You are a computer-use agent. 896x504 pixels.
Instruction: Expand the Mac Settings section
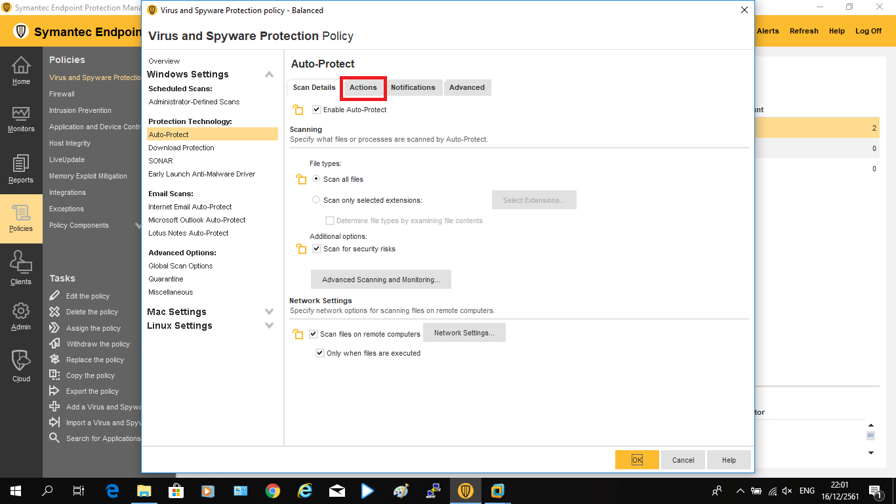(269, 312)
